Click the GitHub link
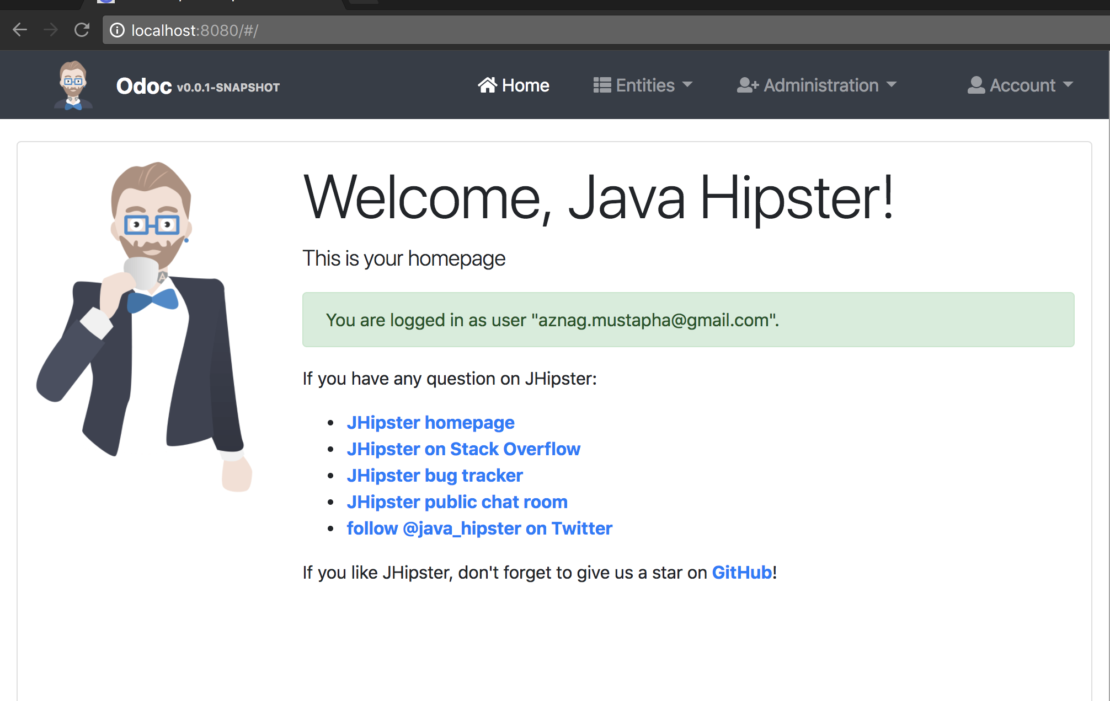This screenshot has width=1110, height=701. [x=742, y=573]
